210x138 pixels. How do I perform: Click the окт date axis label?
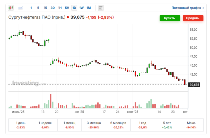(185, 112)
